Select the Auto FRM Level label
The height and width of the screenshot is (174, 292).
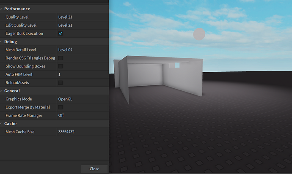(x=19, y=74)
